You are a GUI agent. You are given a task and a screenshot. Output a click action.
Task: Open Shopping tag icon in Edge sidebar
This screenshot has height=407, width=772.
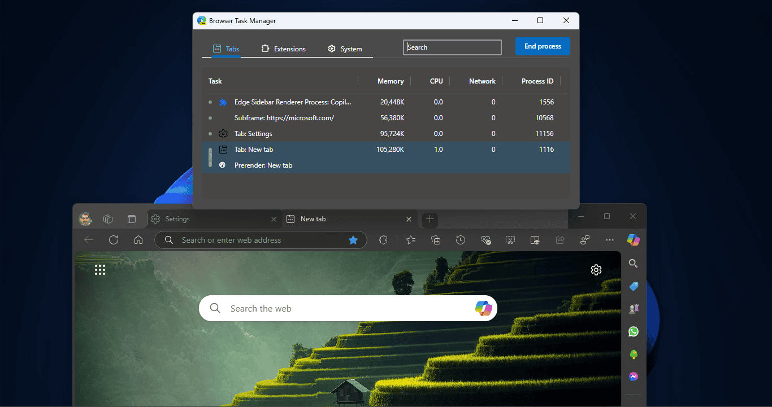[634, 286]
